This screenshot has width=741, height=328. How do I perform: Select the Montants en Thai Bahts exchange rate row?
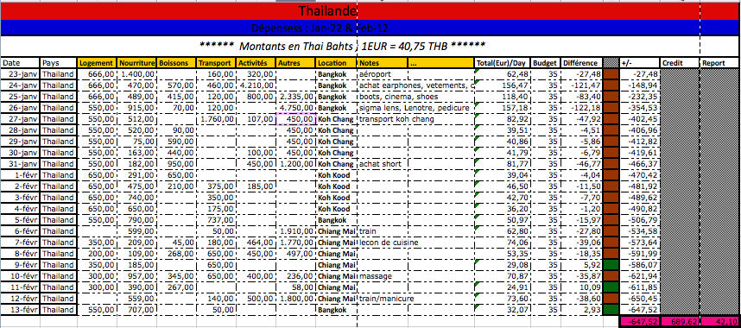click(x=350, y=47)
